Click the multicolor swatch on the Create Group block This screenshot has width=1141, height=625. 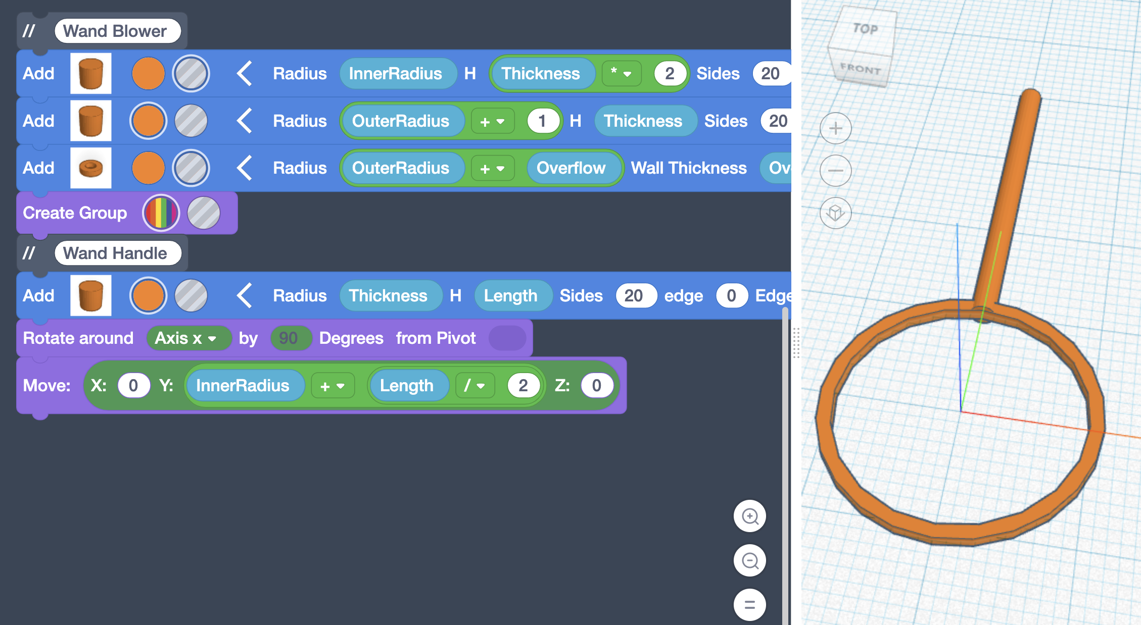coord(161,213)
